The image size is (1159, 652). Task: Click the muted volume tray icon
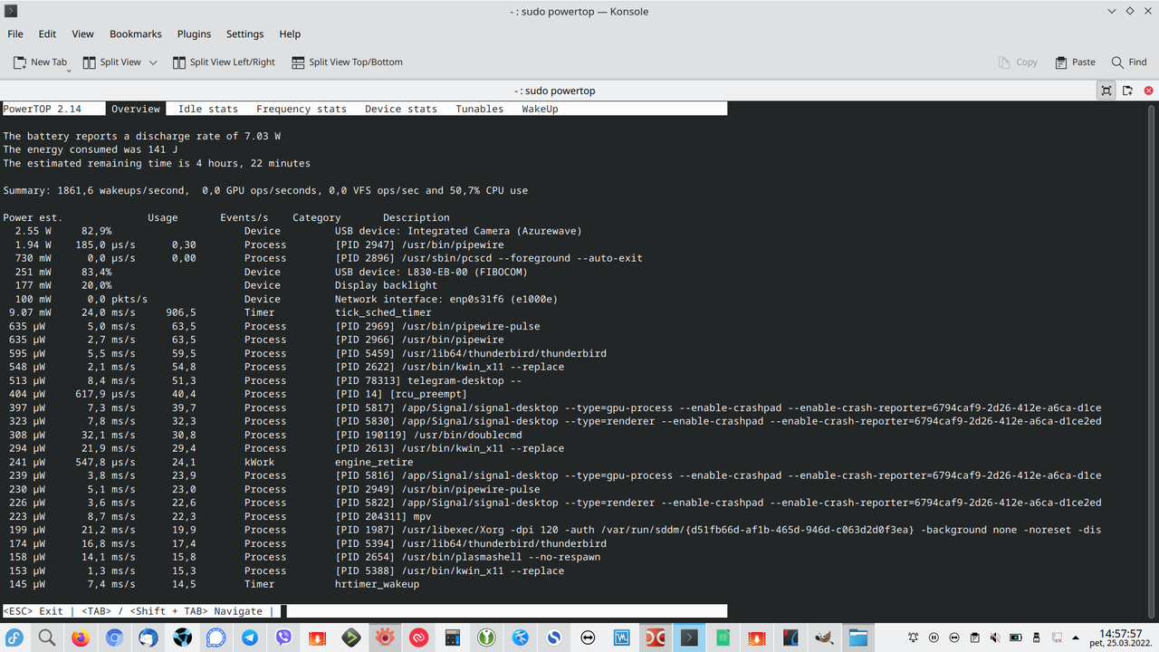tap(994, 638)
